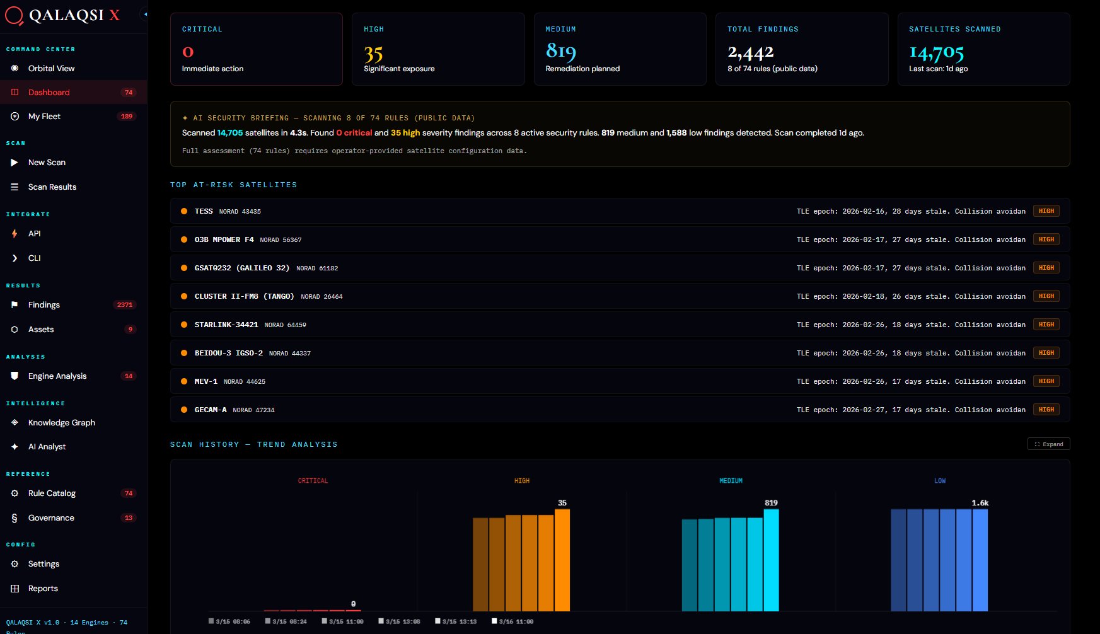Click the New Scan play icon
Viewport: 1100px width, 634px height.
click(x=13, y=162)
